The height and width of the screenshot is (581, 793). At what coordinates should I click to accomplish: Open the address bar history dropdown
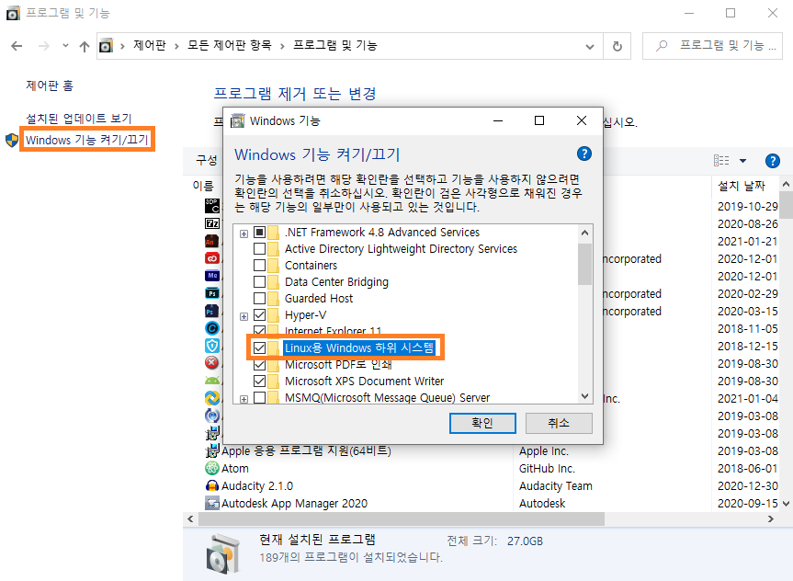tap(589, 47)
